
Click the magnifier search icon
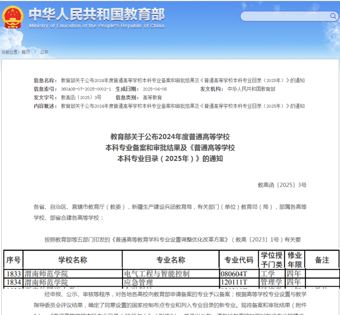[333, 16]
